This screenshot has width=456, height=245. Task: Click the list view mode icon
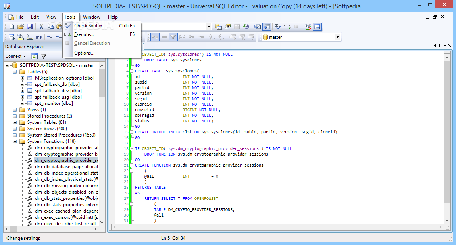coord(164,37)
